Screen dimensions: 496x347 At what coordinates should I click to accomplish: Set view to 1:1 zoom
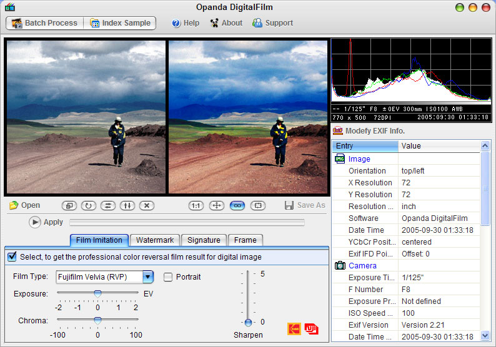coord(196,206)
